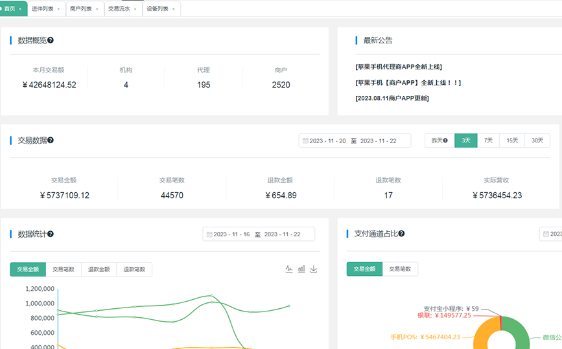
Task: Click the 手机POS ¥5467404.23 chart label
Action: coord(425,337)
